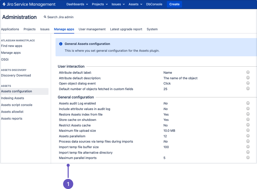Switch to the User management tab
Image resolution: width=257 pixels, height=189 pixels.
pos(92,29)
